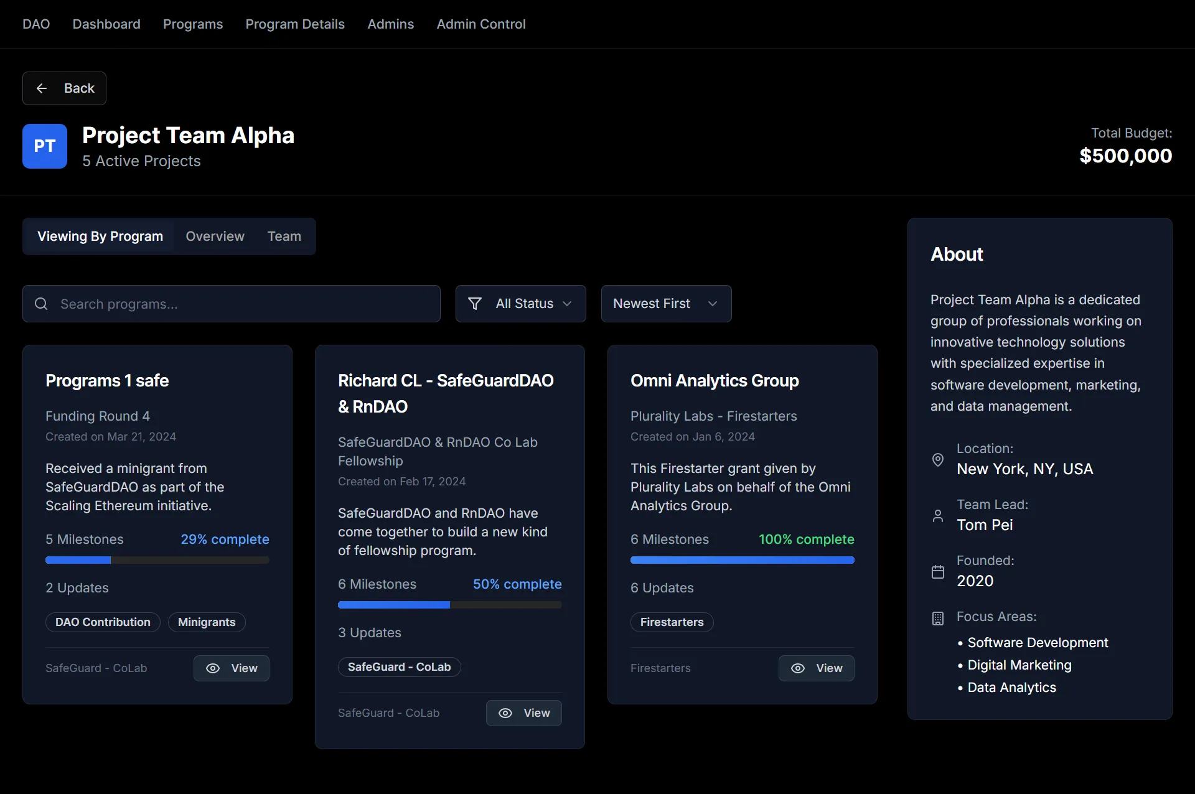Open Program Details in the navigation
This screenshot has height=794, width=1195.
click(x=295, y=24)
